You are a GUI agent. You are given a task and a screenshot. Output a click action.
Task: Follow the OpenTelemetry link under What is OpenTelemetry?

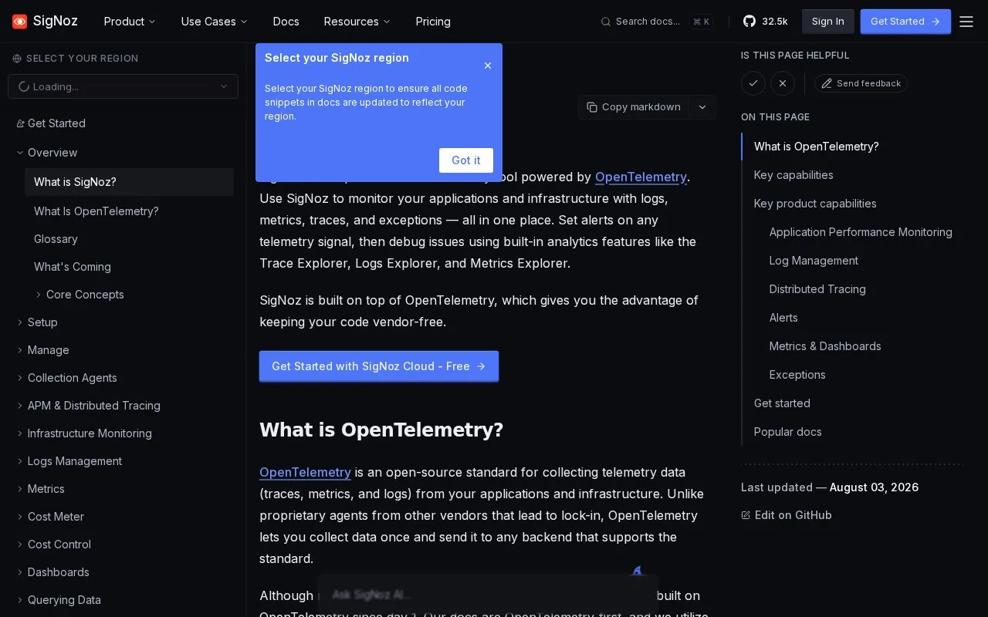pos(305,472)
